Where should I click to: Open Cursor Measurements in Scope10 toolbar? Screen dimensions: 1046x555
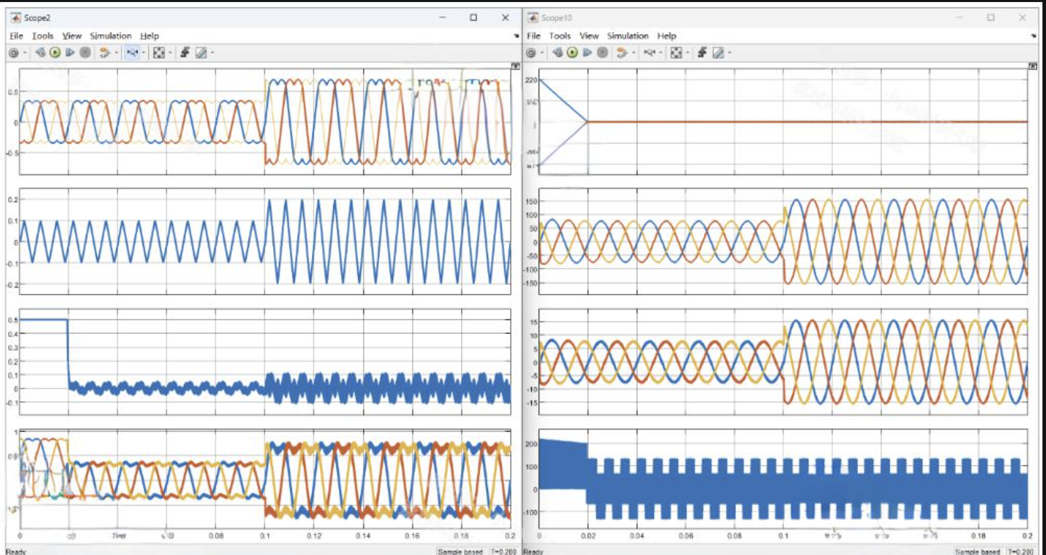pos(718,52)
